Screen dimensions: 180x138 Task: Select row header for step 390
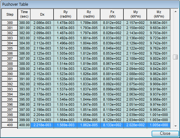click(x=10, y=74)
